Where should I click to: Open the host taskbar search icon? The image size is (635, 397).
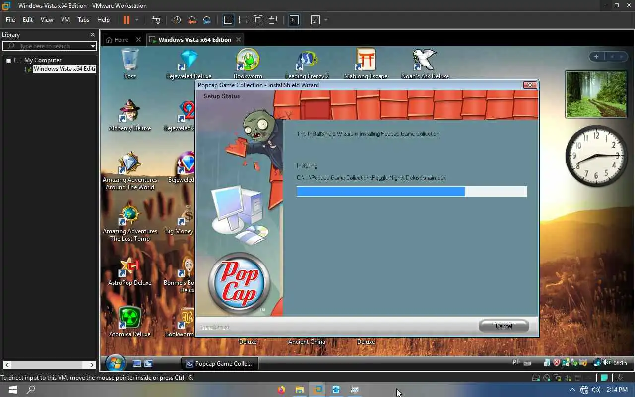(31, 390)
